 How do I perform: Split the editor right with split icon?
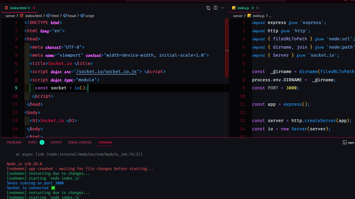(x=216, y=8)
